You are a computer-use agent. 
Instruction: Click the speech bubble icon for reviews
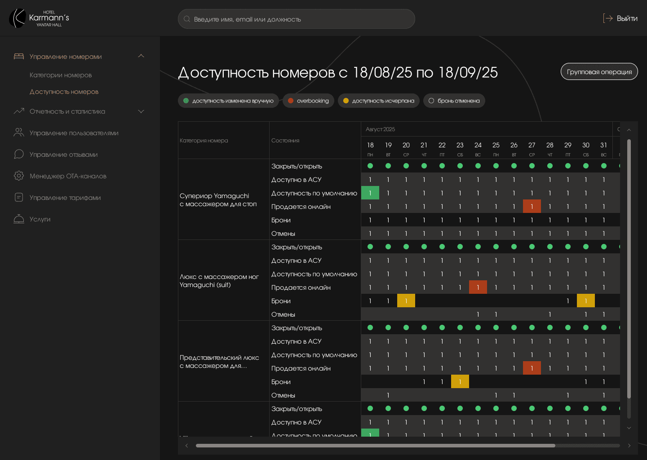click(x=19, y=154)
